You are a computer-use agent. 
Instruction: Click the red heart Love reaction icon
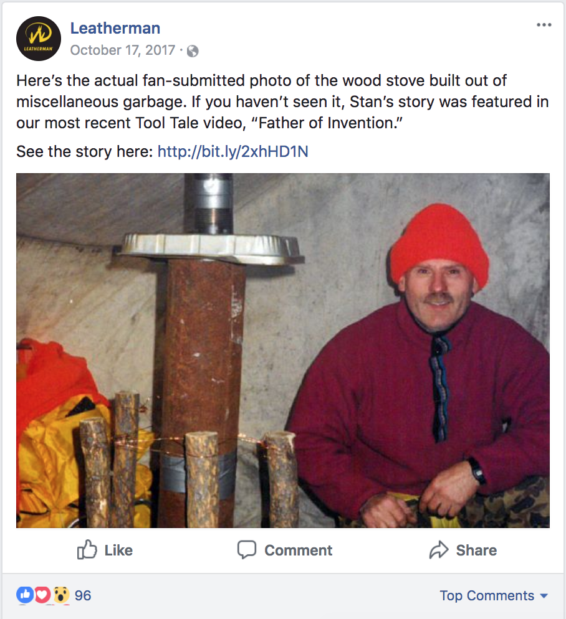coord(42,595)
